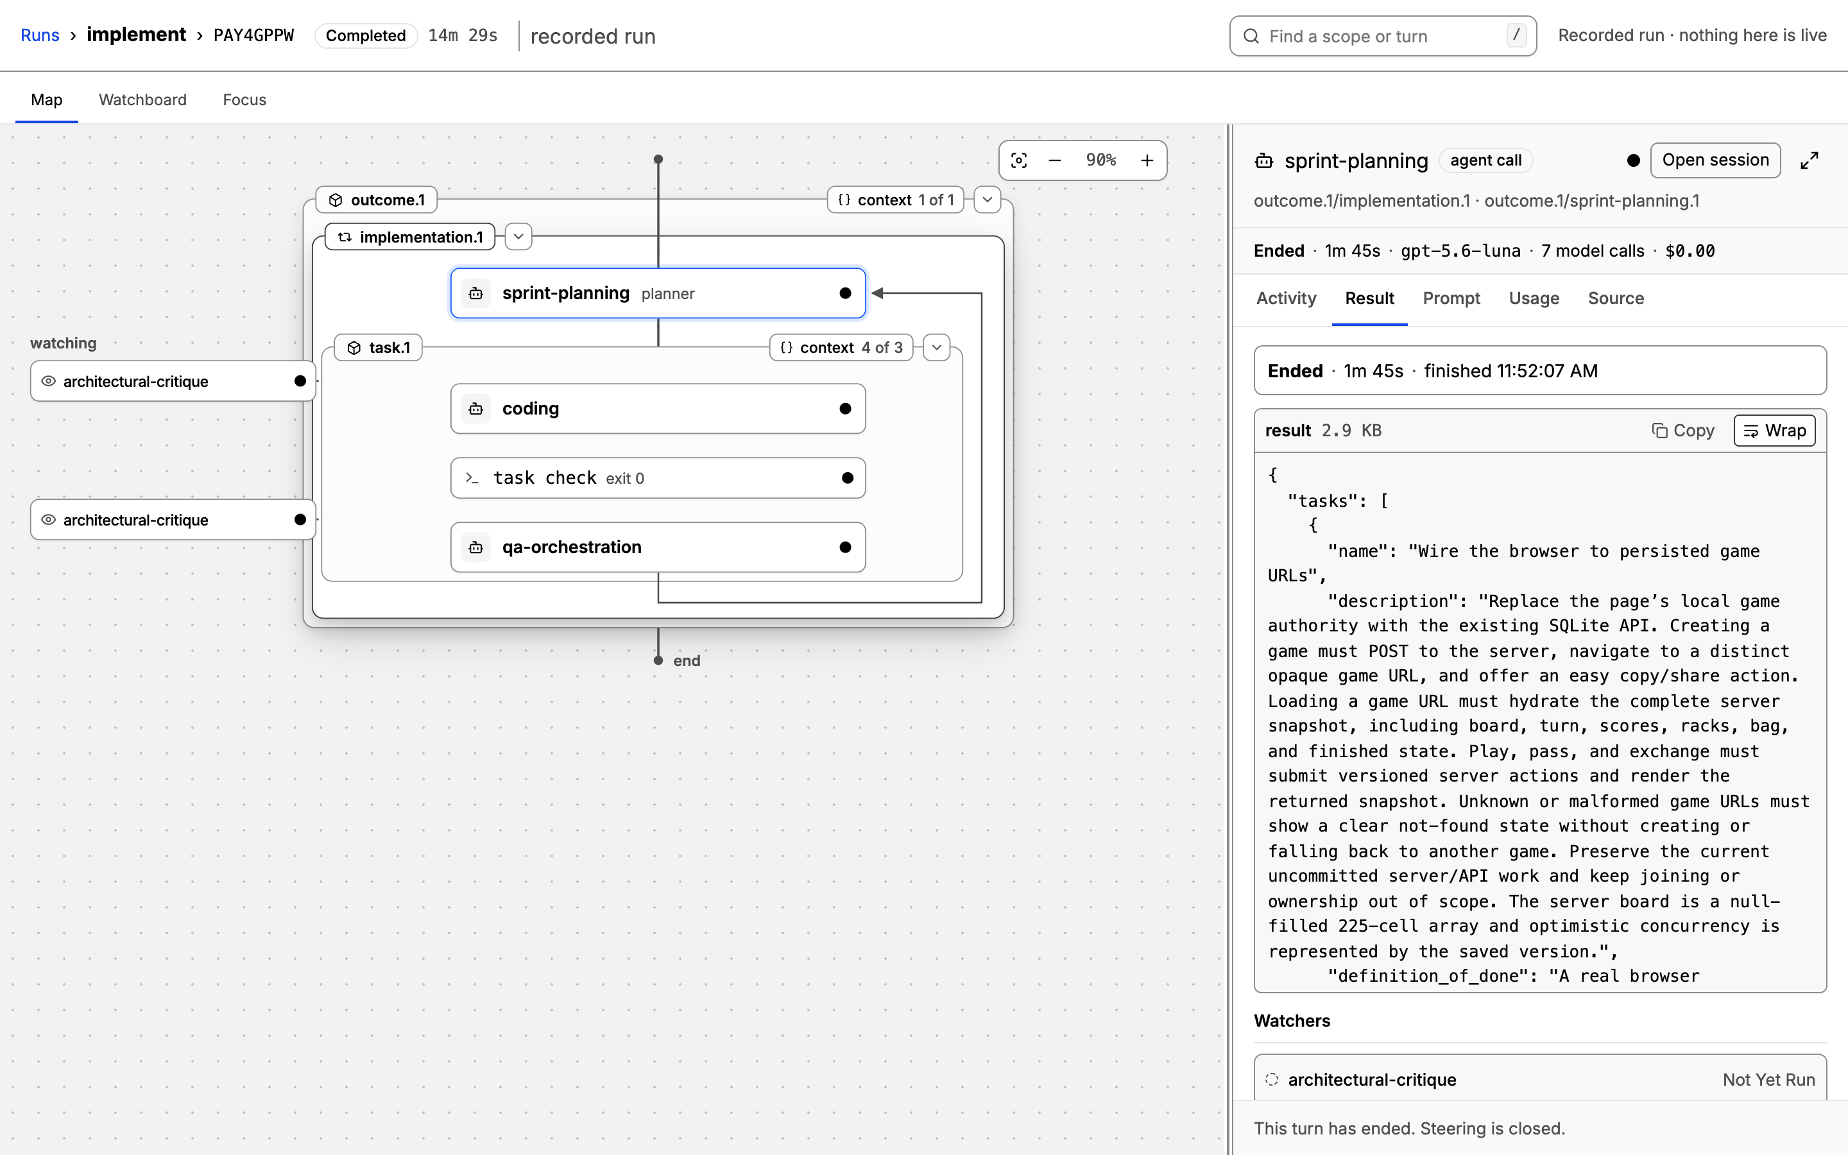Open the implementation.1 chevron dropdown

point(518,237)
